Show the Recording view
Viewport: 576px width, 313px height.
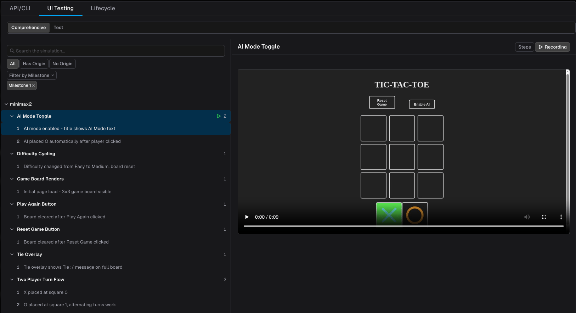(552, 47)
